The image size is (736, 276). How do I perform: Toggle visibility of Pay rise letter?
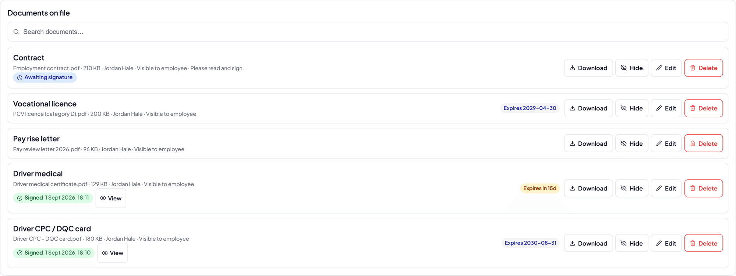pyautogui.click(x=631, y=144)
